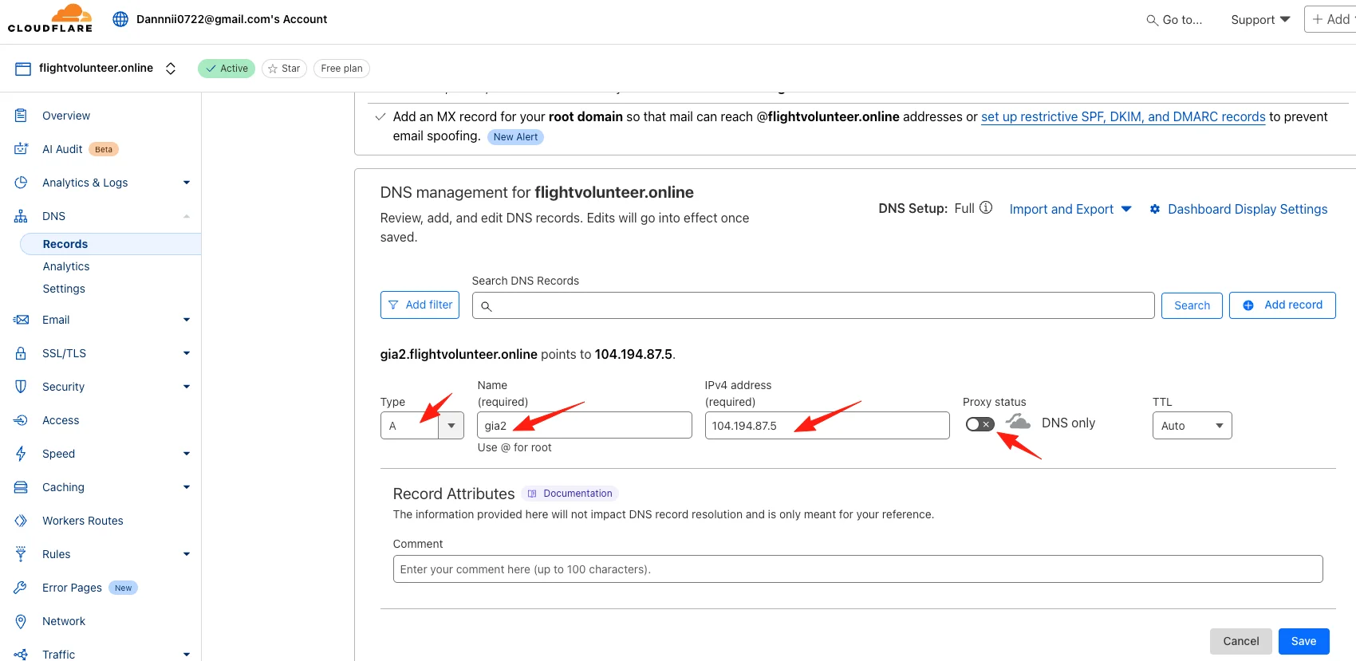Screen dimensions: 1356x661
Task: Click the Error Pages wrench icon
Action: [x=22, y=588]
